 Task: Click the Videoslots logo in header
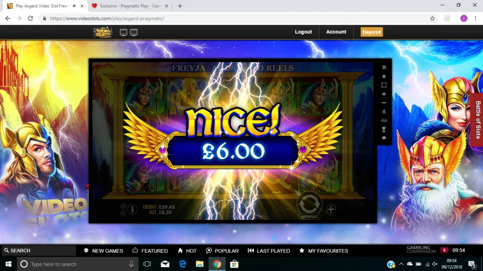point(102,32)
